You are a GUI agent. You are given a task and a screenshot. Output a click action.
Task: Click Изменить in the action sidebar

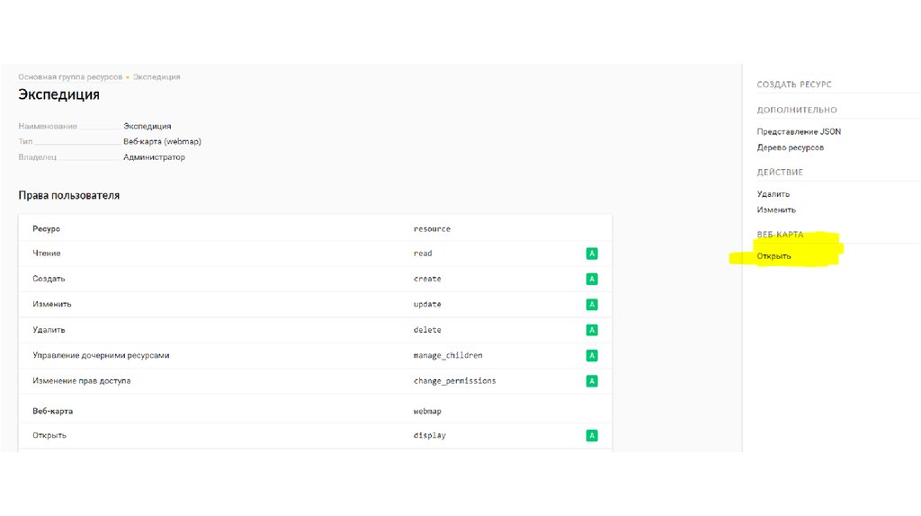pos(776,210)
